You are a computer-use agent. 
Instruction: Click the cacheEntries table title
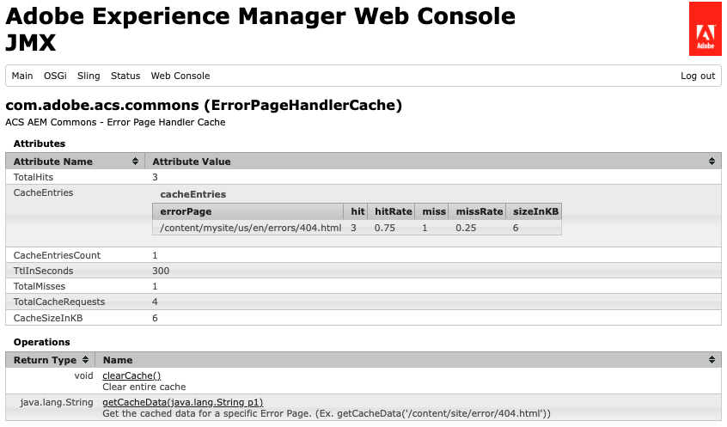pyautogui.click(x=192, y=194)
